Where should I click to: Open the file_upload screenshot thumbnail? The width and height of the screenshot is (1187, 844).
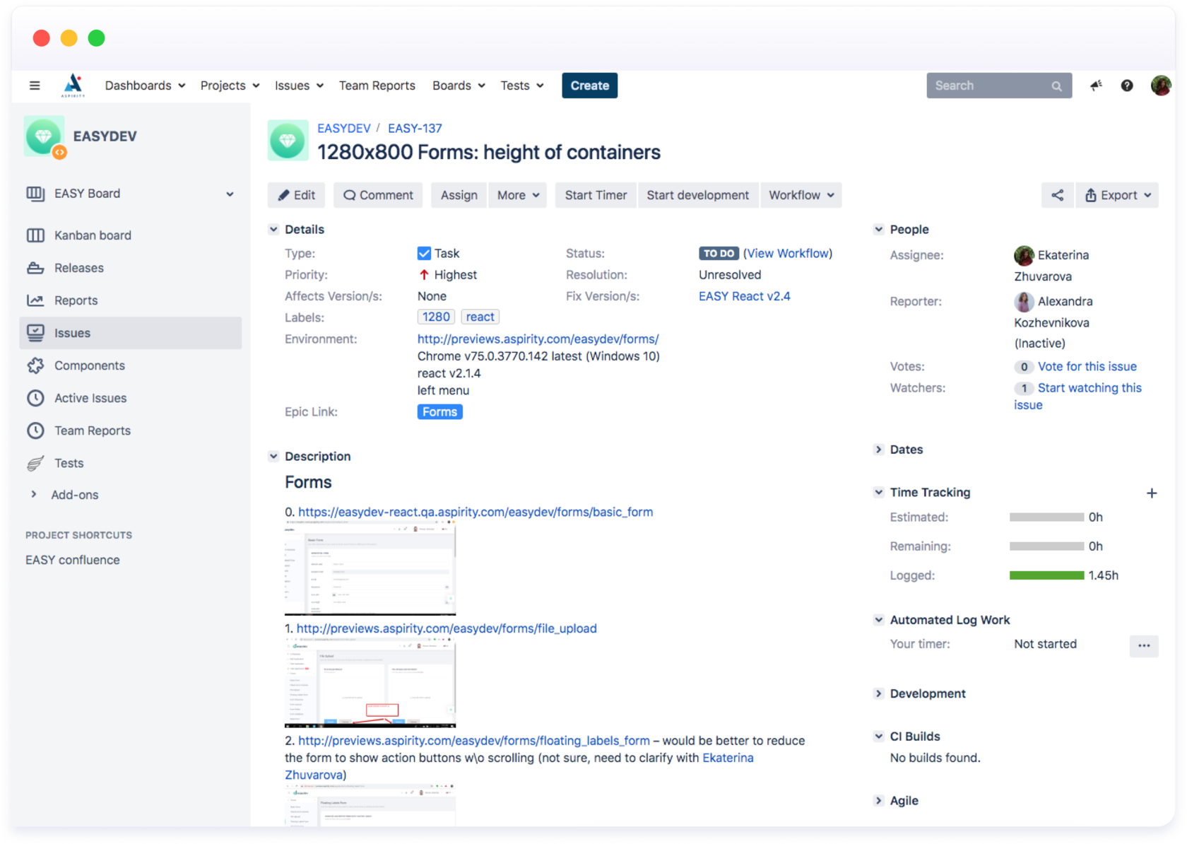coord(370,683)
